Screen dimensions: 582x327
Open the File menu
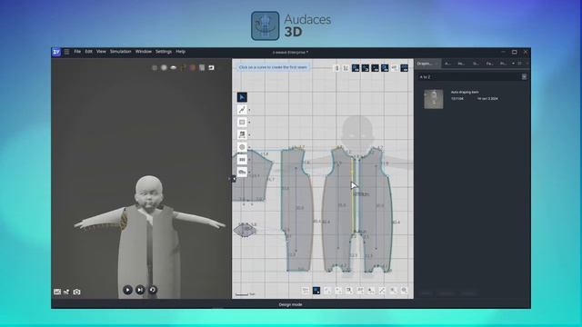point(77,52)
